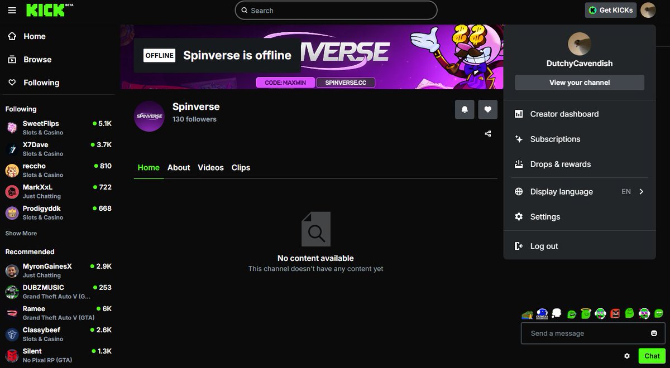The height and width of the screenshot is (368, 670).
Task: Click the DutchyCavendish avatar in dropdown menu
Action: point(580,44)
